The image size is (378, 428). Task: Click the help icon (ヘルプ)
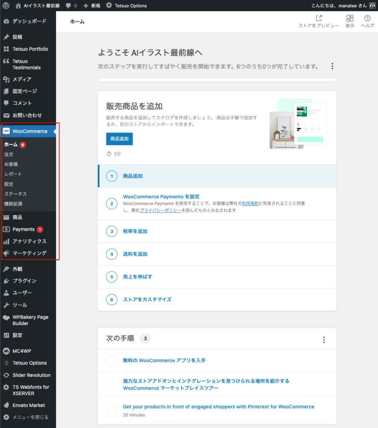367,18
